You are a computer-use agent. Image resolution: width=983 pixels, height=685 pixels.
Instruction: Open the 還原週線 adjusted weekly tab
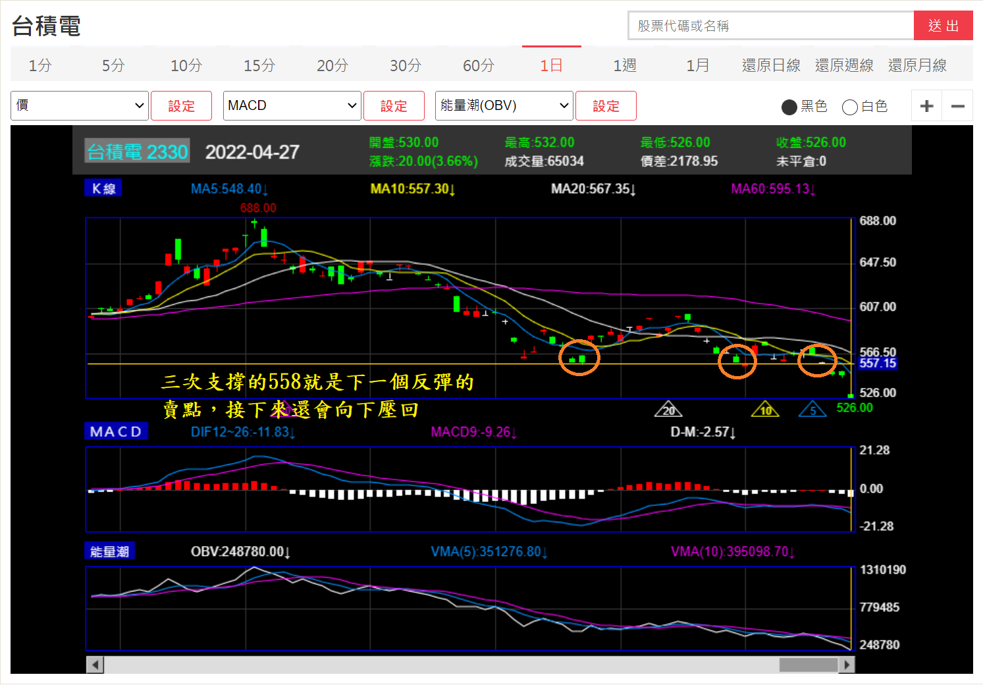(x=844, y=65)
